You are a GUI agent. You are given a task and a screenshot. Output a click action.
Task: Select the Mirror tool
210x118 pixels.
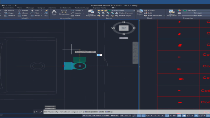pyautogui.click(x=23, y=13)
